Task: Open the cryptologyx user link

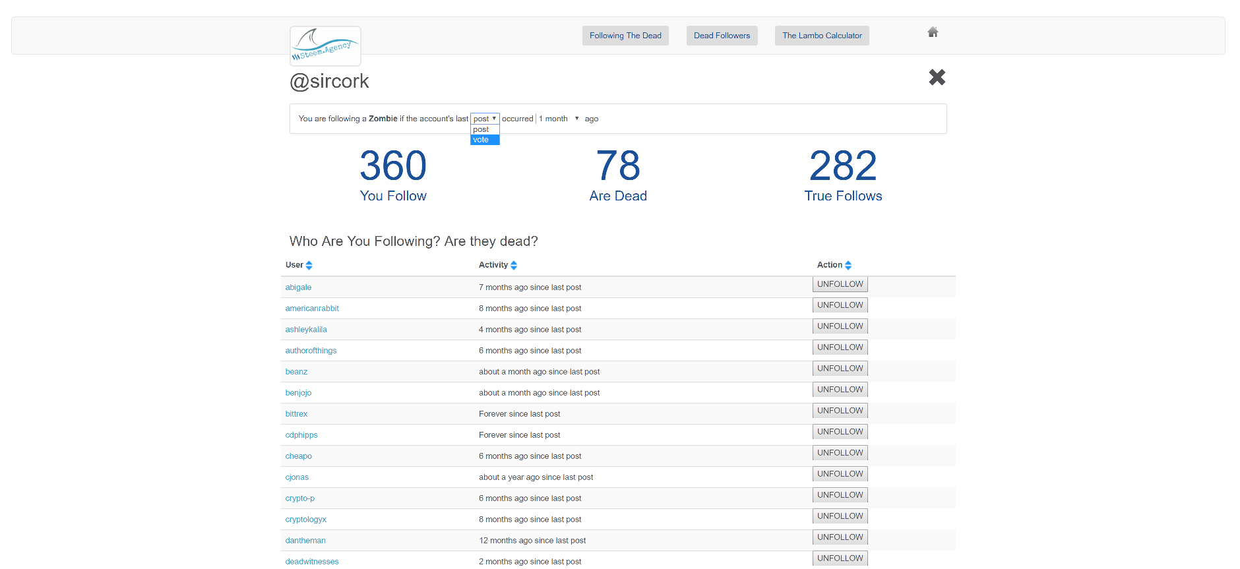Action: [x=306, y=520]
